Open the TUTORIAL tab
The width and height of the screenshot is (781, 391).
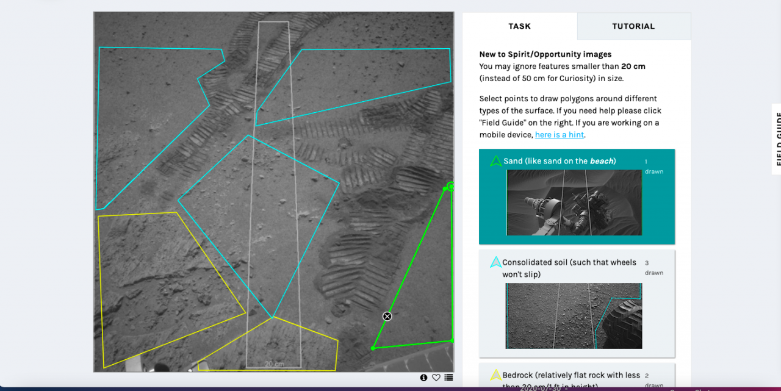click(633, 26)
